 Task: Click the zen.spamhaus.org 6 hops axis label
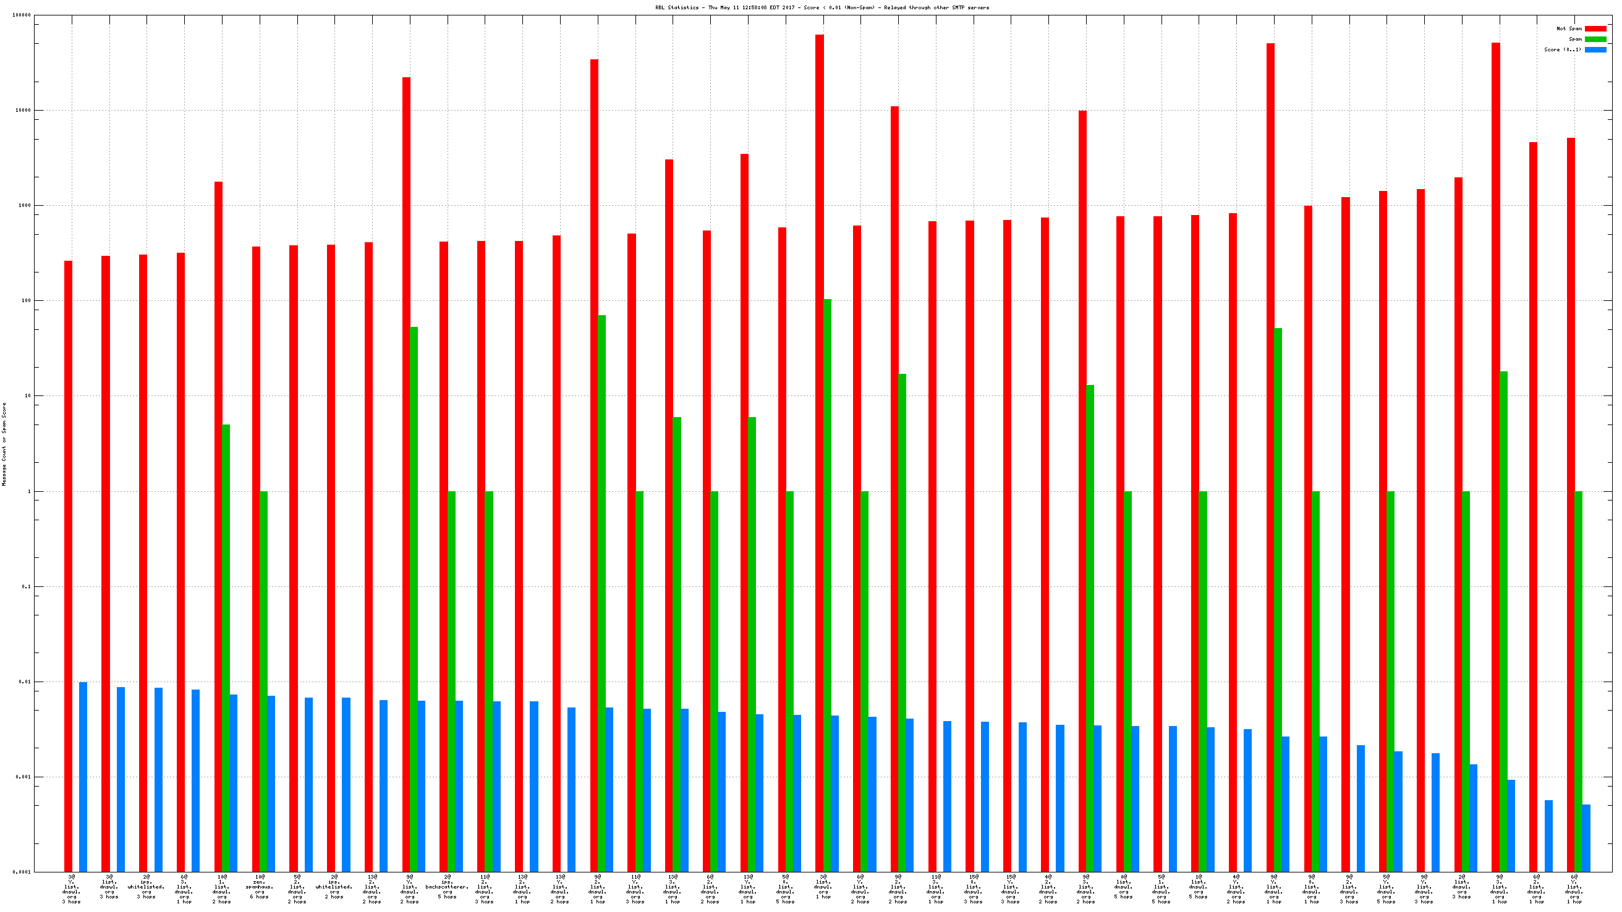coord(260,889)
